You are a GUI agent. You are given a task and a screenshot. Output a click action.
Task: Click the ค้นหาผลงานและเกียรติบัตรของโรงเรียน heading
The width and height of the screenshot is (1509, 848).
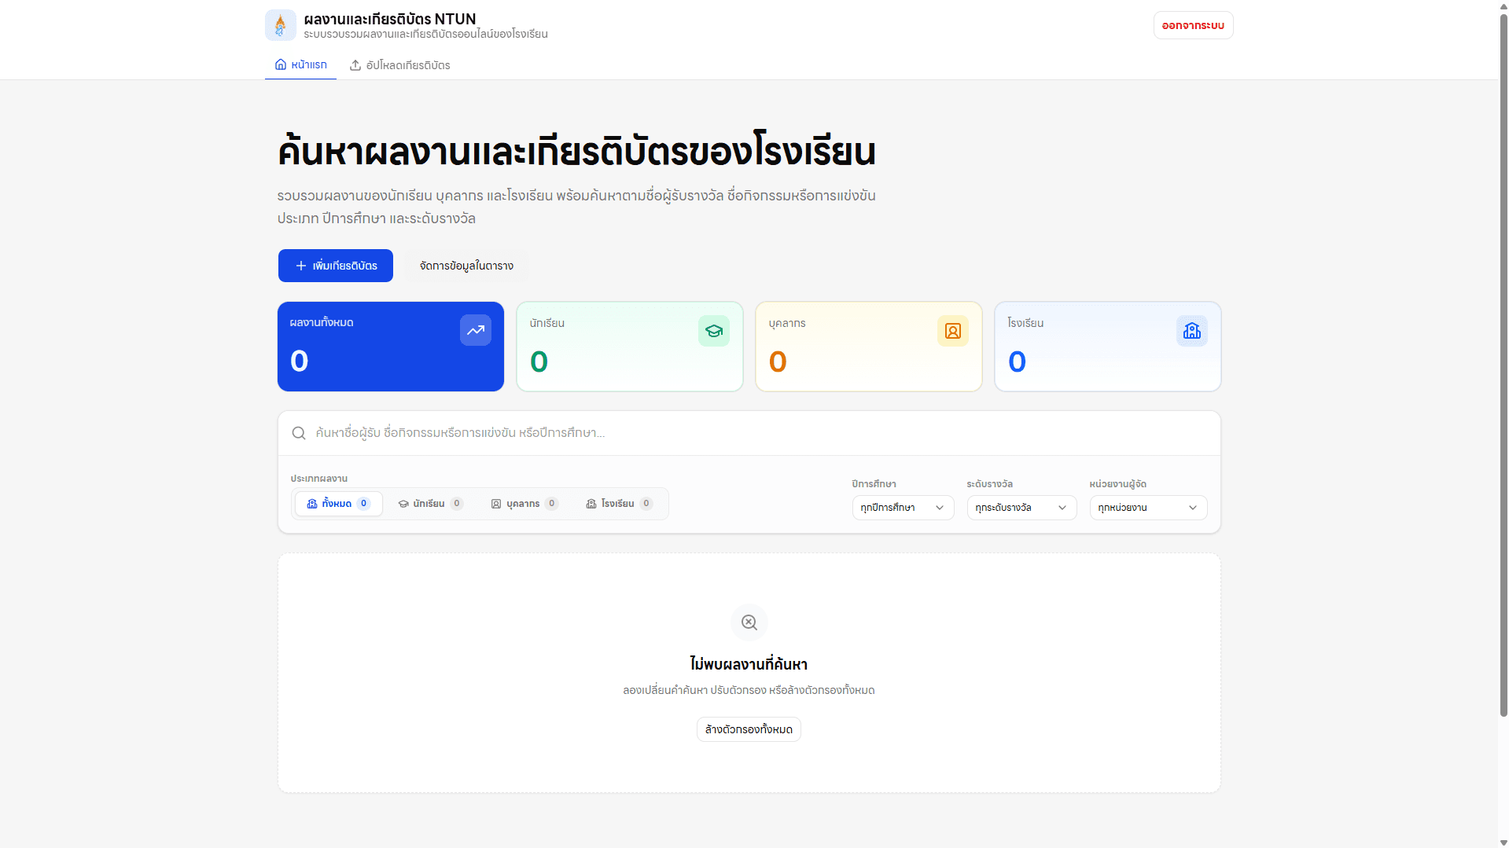click(x=576, y=151)
